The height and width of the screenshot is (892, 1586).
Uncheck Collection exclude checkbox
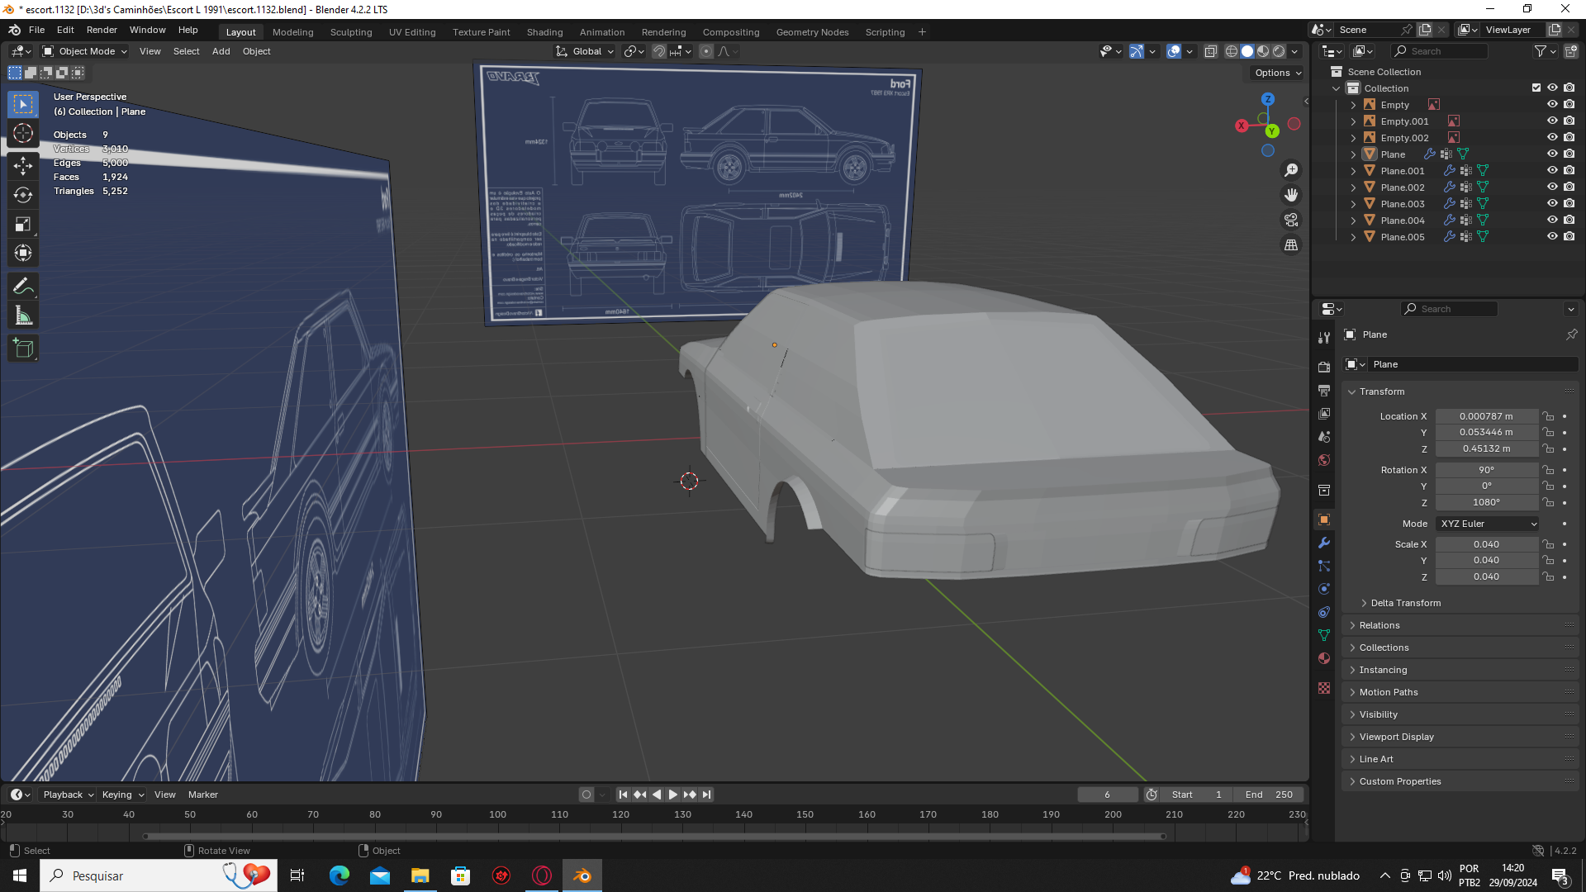1536,88
